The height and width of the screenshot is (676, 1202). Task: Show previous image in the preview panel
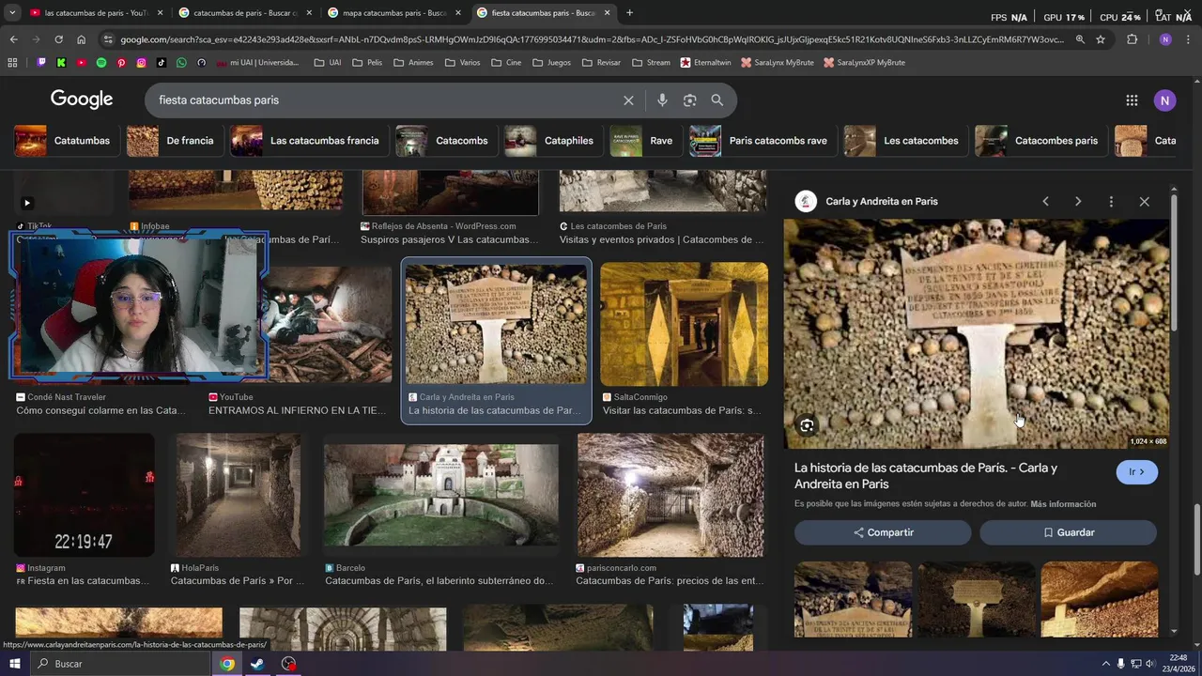tap(1045, 202)
